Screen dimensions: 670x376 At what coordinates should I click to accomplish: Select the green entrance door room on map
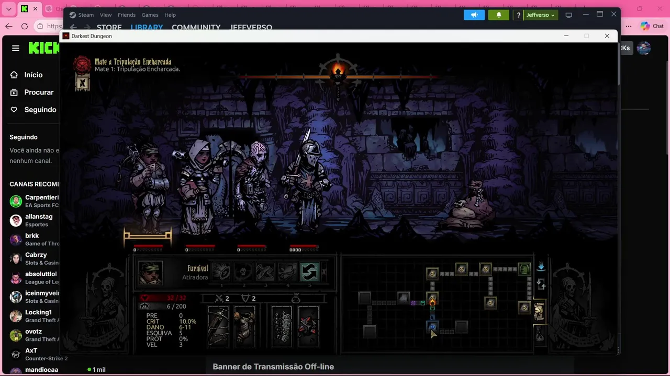pyautogui.click(x=524, y=269)
